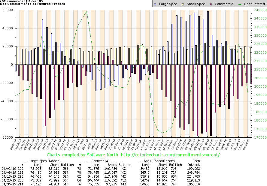Select the 04/02/19 table row date
The height and width of the screenshot is (186, 267).
[8, 169]
